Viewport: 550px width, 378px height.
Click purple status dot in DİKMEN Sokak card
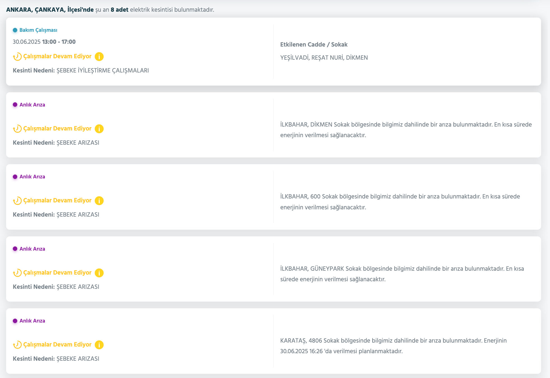coord(15,105)
